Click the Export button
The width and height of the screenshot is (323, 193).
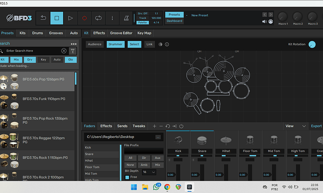(316, 126)
